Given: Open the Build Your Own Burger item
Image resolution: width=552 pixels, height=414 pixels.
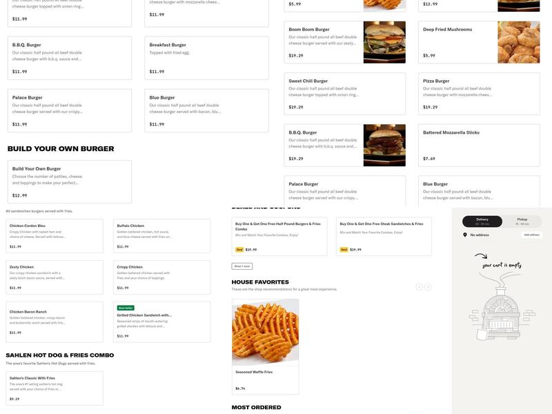Looking at the screenshot, I should (x=70, y=182).
